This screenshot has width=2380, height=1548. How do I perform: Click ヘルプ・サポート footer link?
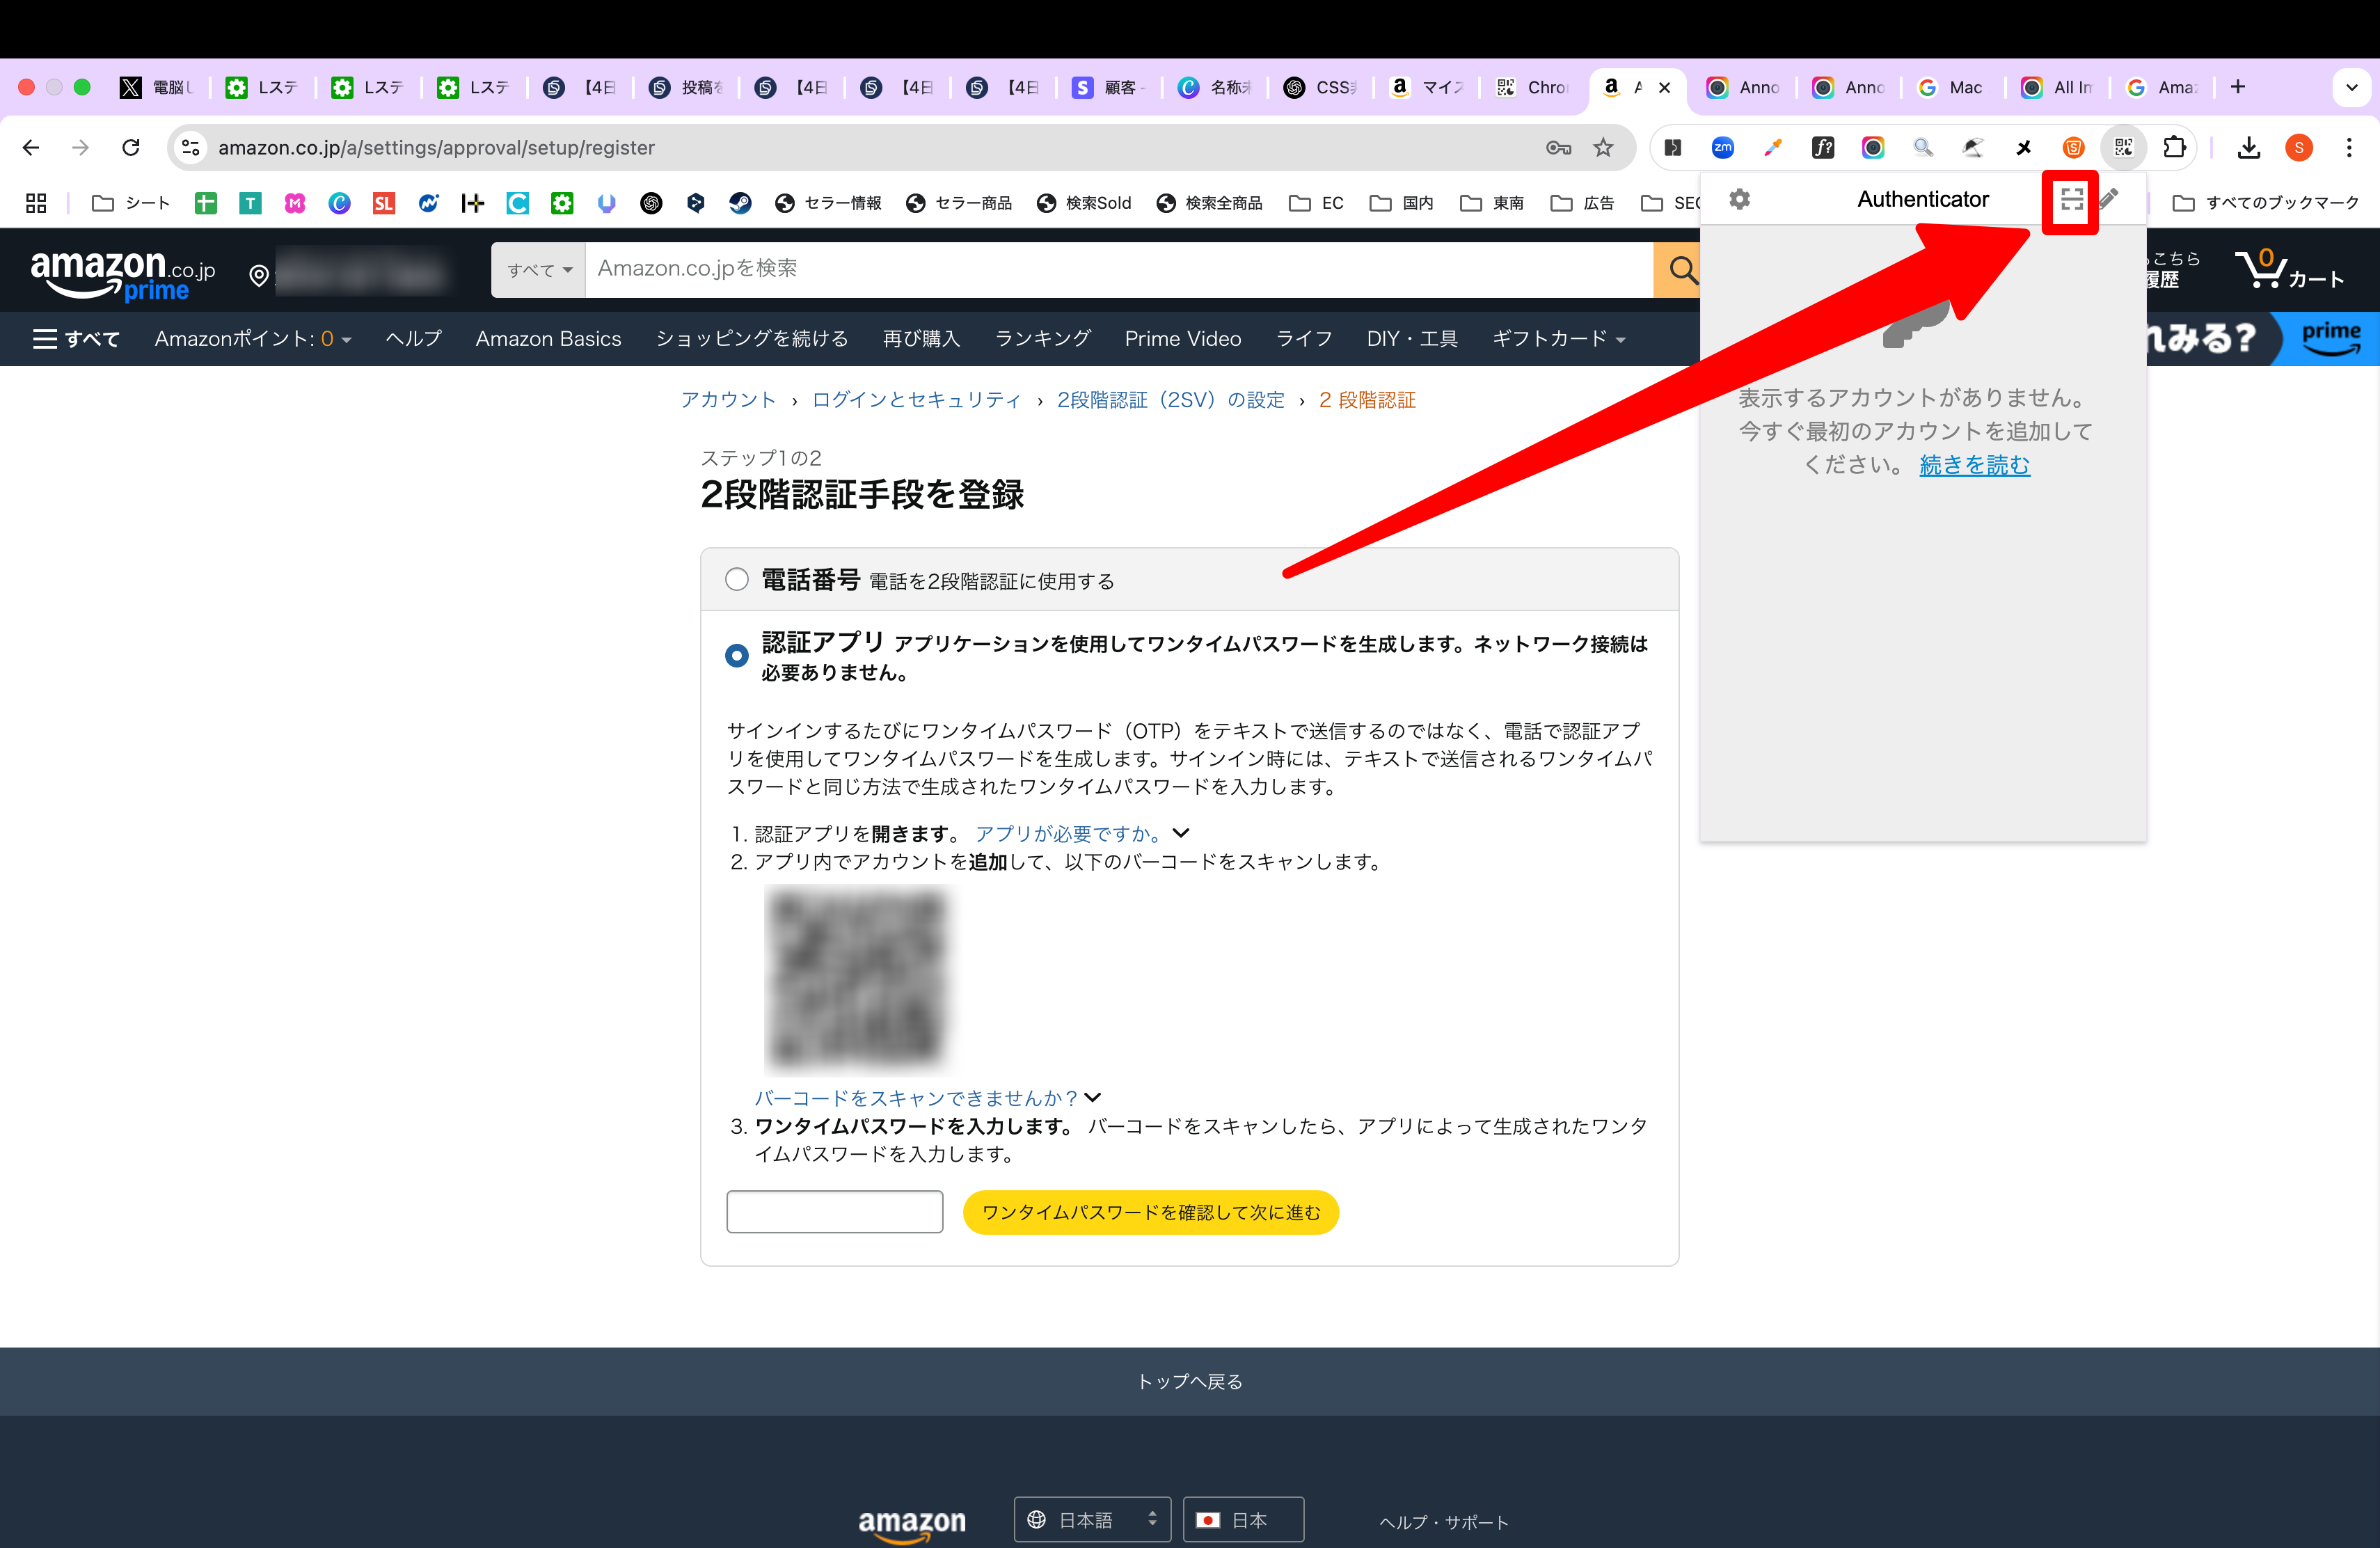(1444, 1522)
